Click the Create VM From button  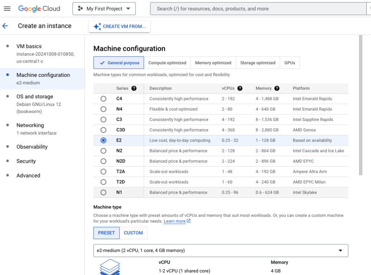pyautogui.click(x=120, y=26)
